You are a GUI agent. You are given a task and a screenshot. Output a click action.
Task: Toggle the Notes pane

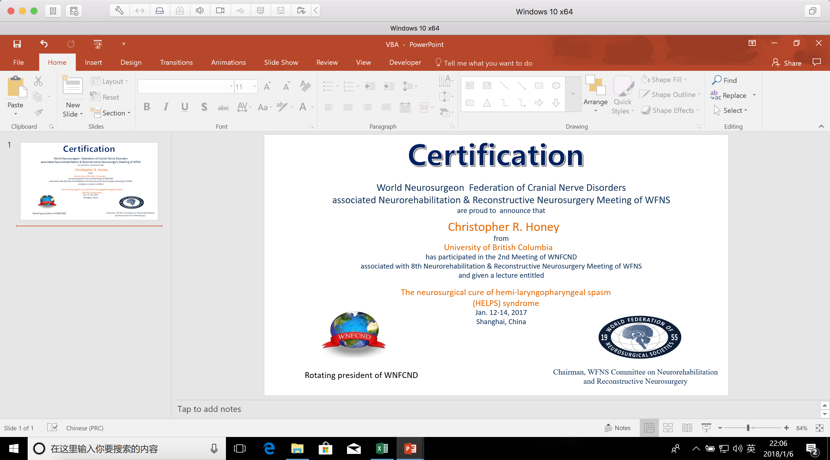point(617,428)
